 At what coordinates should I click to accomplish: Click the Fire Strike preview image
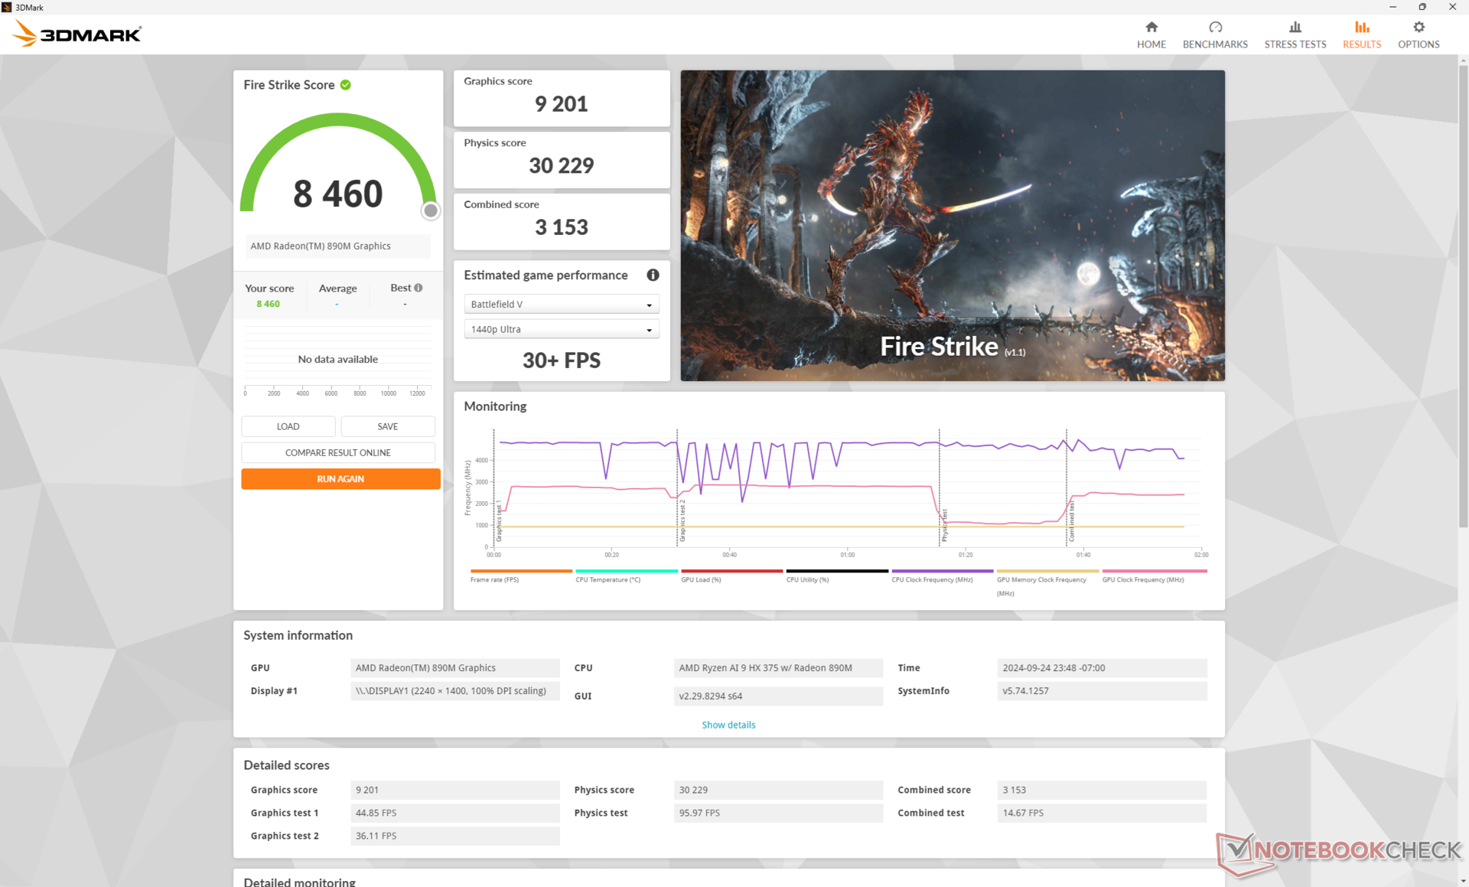(952, 226)
